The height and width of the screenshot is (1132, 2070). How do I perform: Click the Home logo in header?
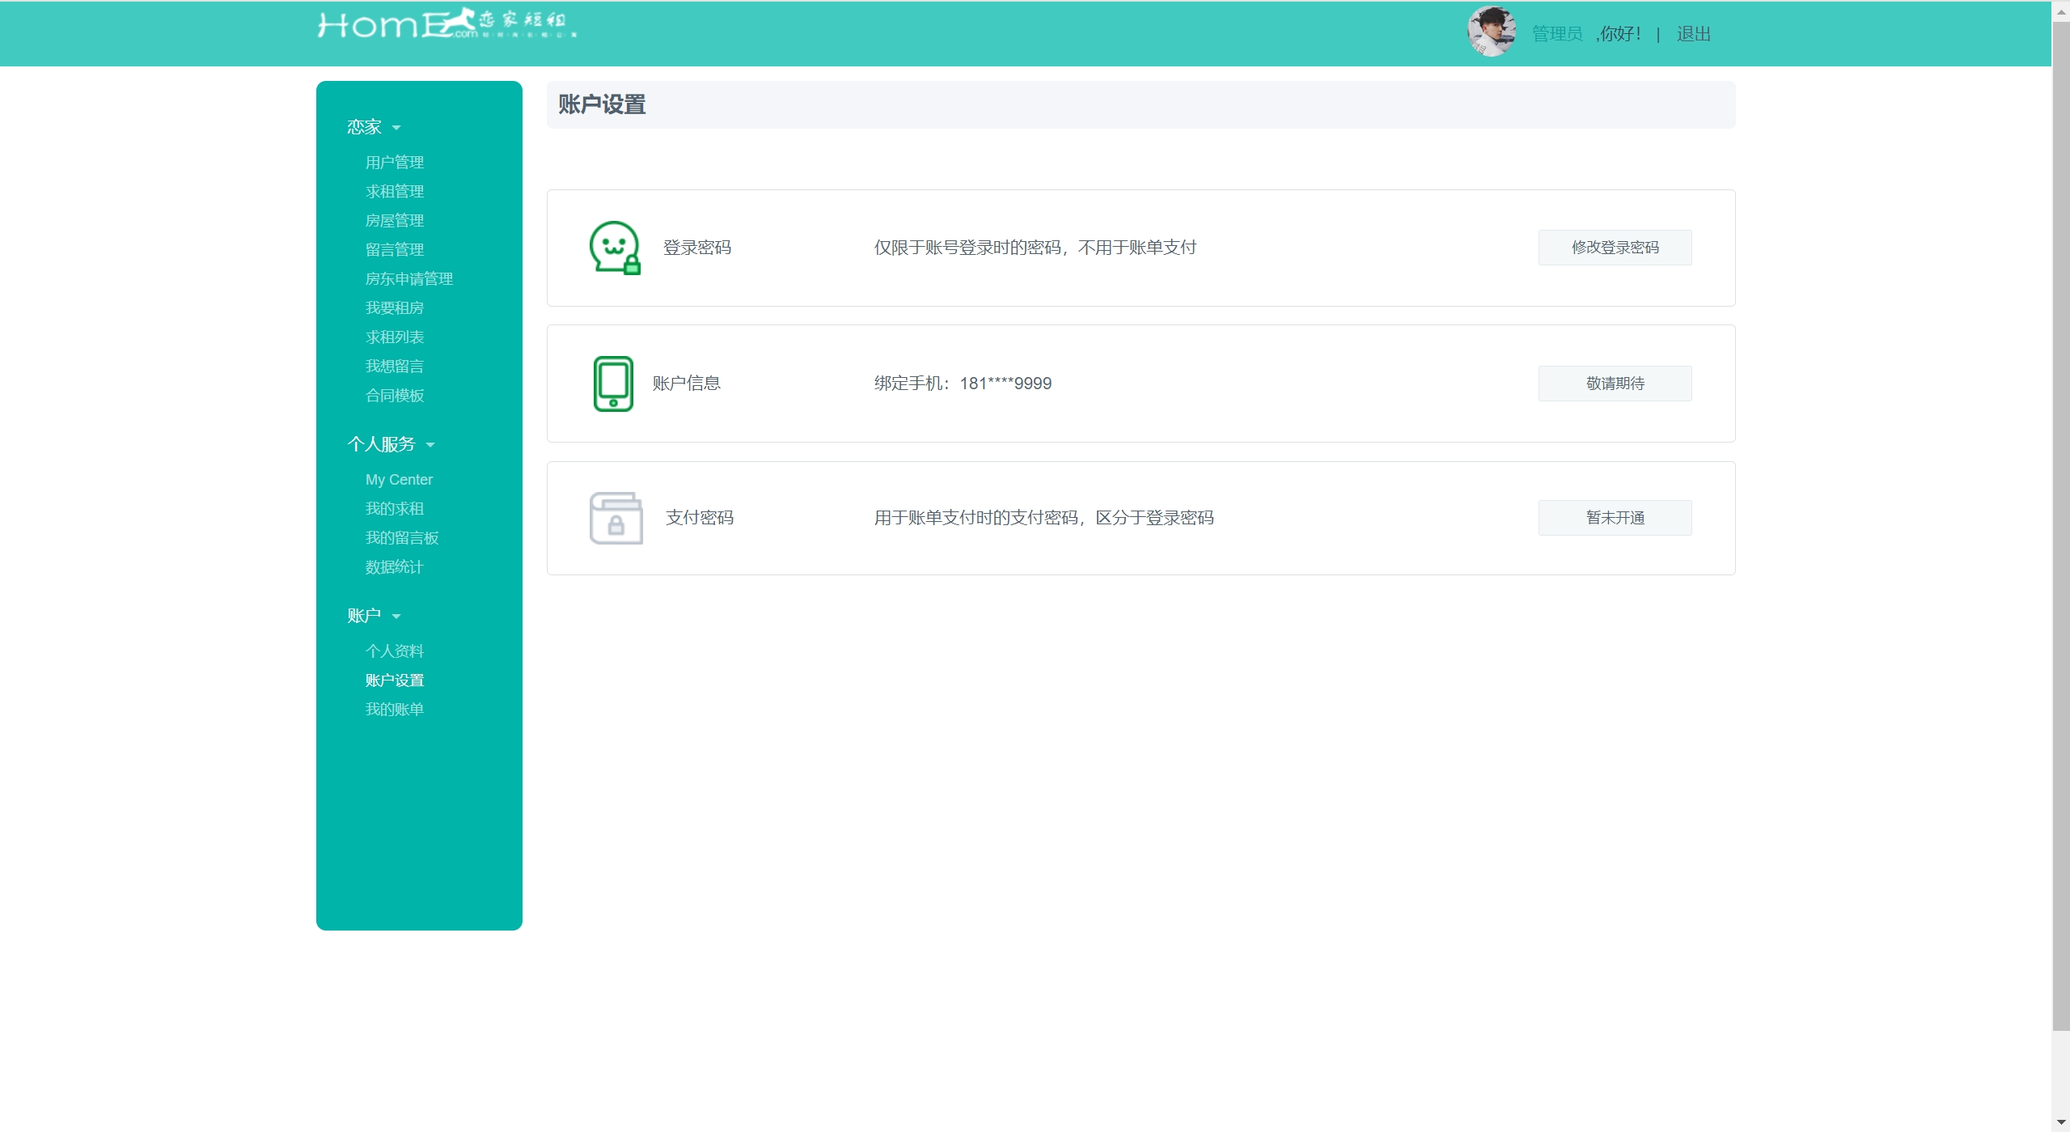click(446, 25)
